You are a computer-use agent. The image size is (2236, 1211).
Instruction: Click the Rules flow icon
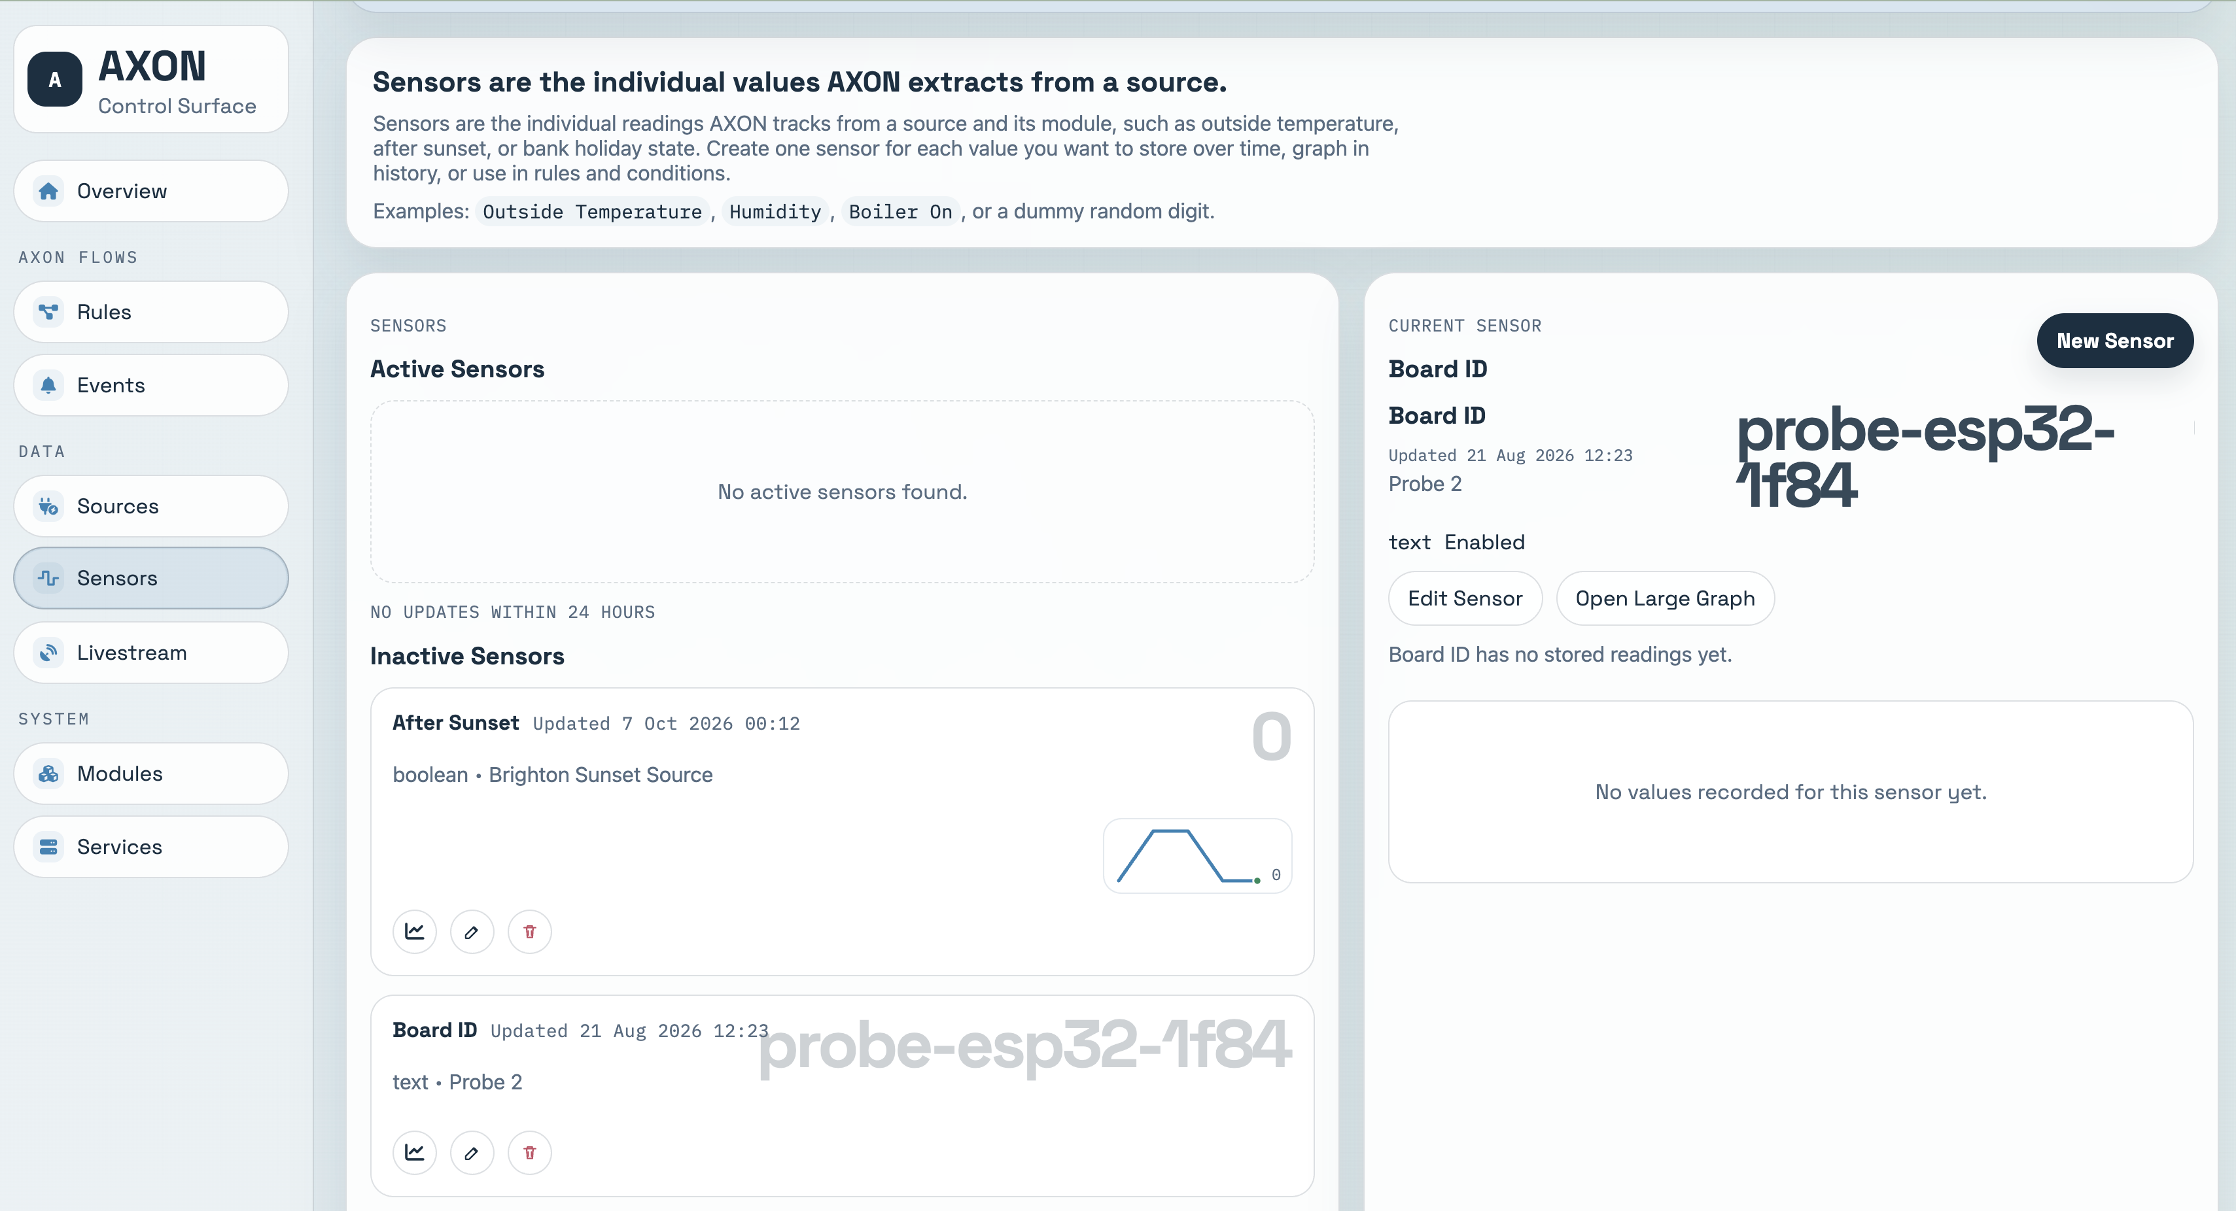point(48,311)
